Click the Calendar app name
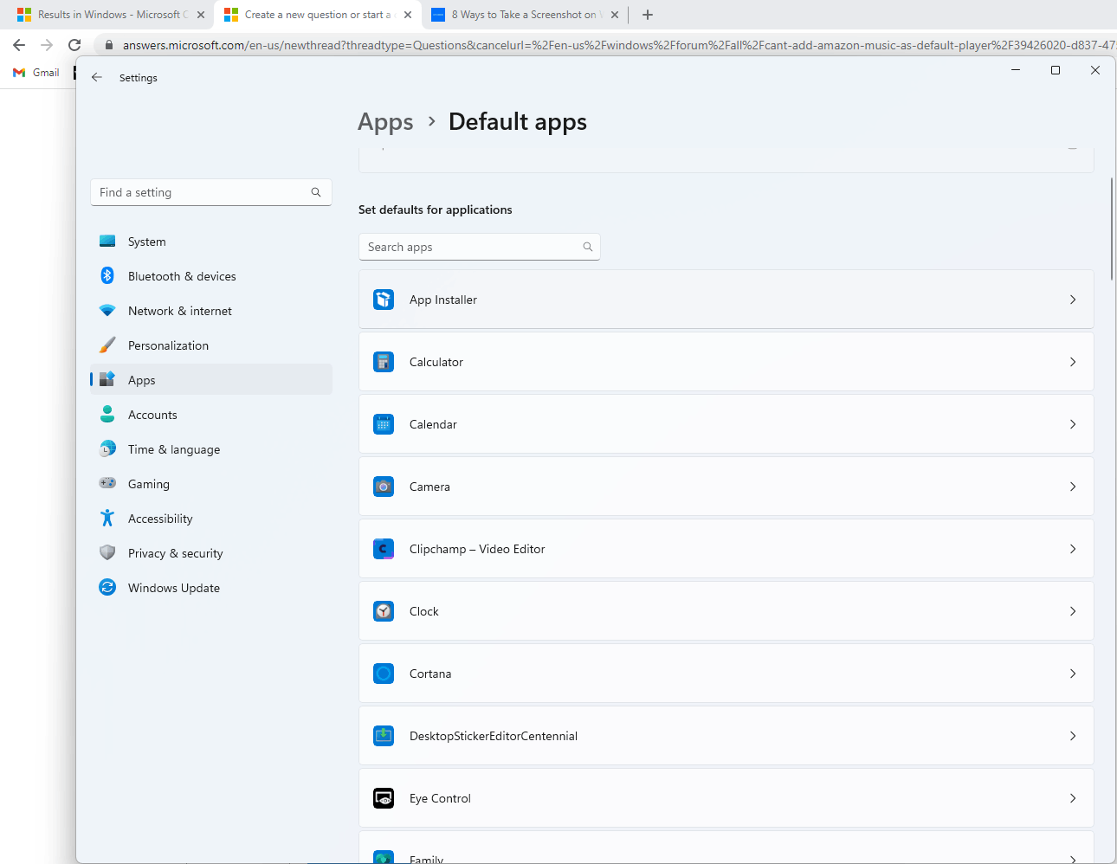The width and height of the screenshot is (1117, 864). tap(433, 424)
